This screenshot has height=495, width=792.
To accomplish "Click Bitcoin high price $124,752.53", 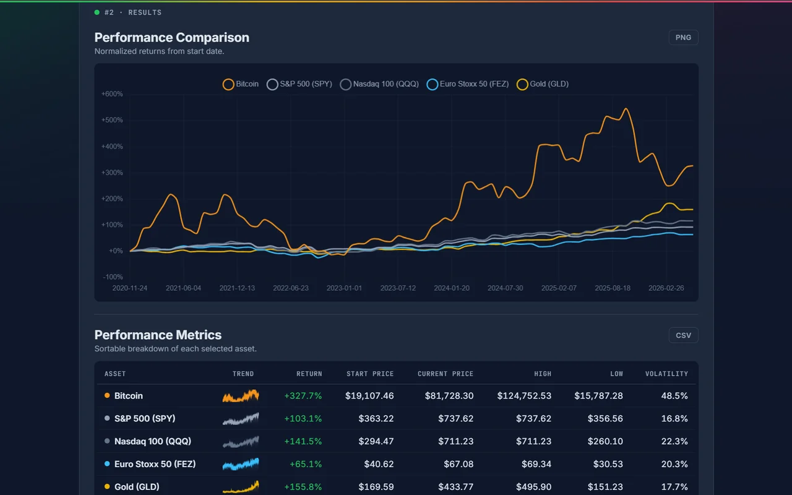I will (x=524, y=396).
